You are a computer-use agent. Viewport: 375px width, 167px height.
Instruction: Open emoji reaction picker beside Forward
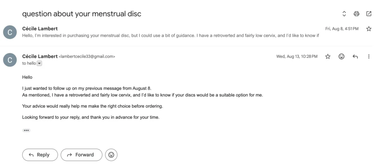111,155
